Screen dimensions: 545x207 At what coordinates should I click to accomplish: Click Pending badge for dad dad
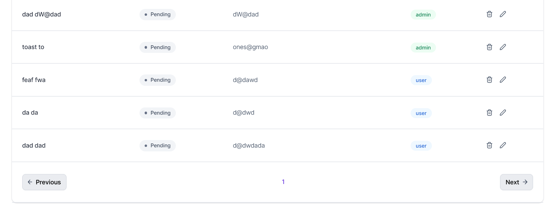pos(158,146)
